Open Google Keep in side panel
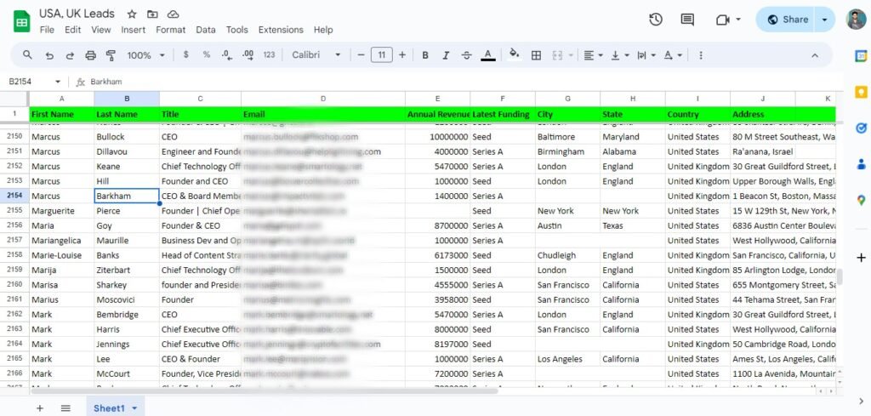Viewport: 871px width, 416px height. click(861, 92)
